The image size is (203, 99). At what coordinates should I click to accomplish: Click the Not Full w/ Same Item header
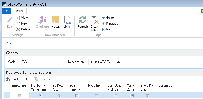(x=39, y=88)
